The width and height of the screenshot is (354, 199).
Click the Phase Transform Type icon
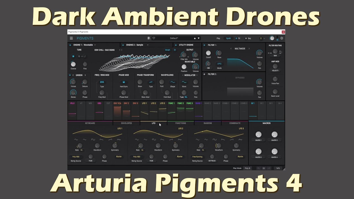pyautogui.click(x=151, y=82)
